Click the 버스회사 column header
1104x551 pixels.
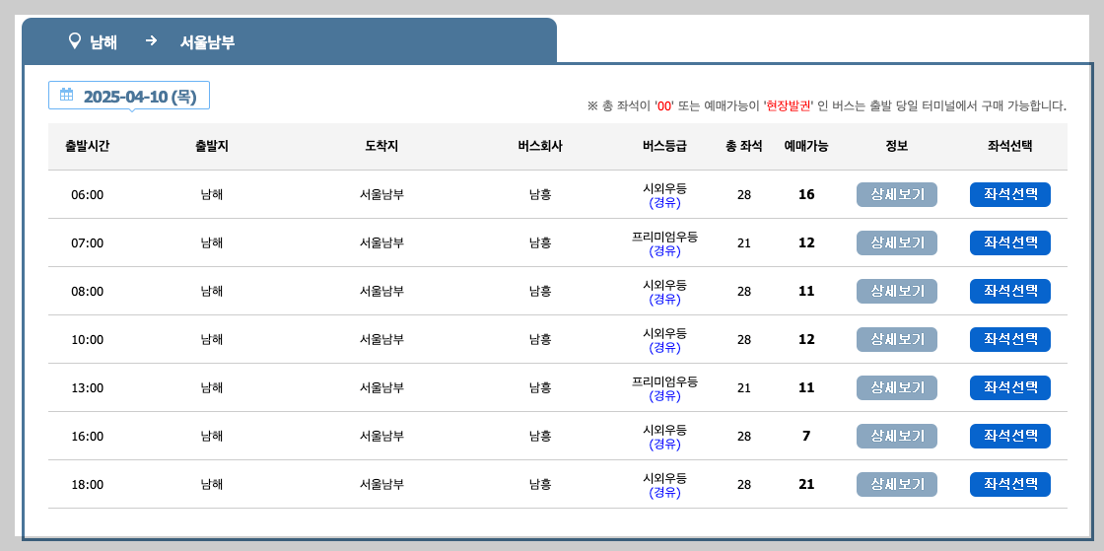pyautogui.click(x=540, y=146)
